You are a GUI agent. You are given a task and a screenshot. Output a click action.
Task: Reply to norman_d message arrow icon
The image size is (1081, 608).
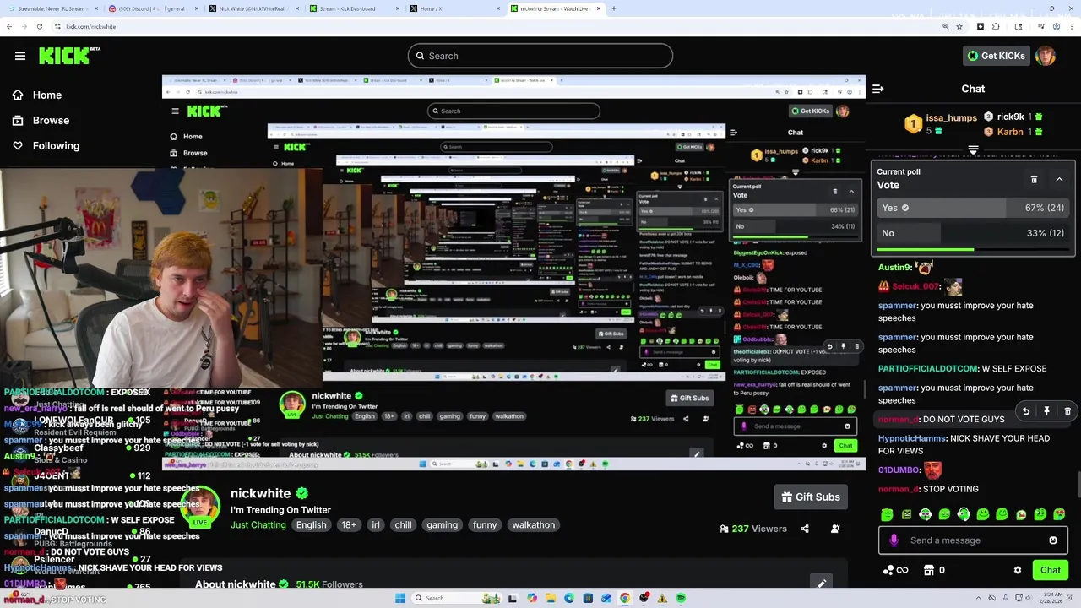point(1026,411)
